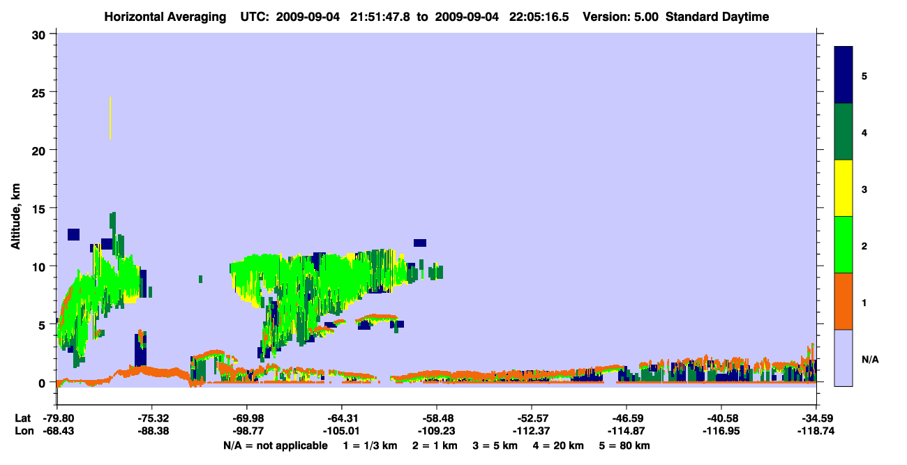Click the legend label '4'
This screenshot has height=465, width=907.
click(x=864, y=132)
